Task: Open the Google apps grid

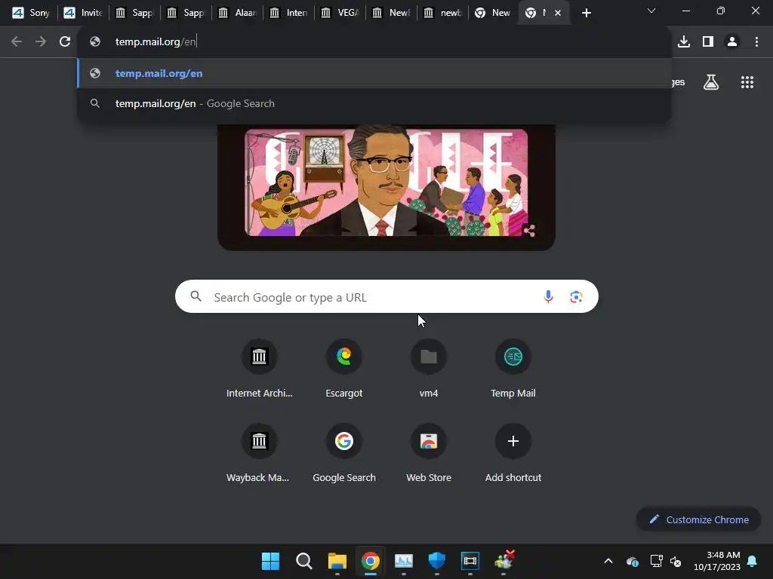Action: tap(747, 82)
